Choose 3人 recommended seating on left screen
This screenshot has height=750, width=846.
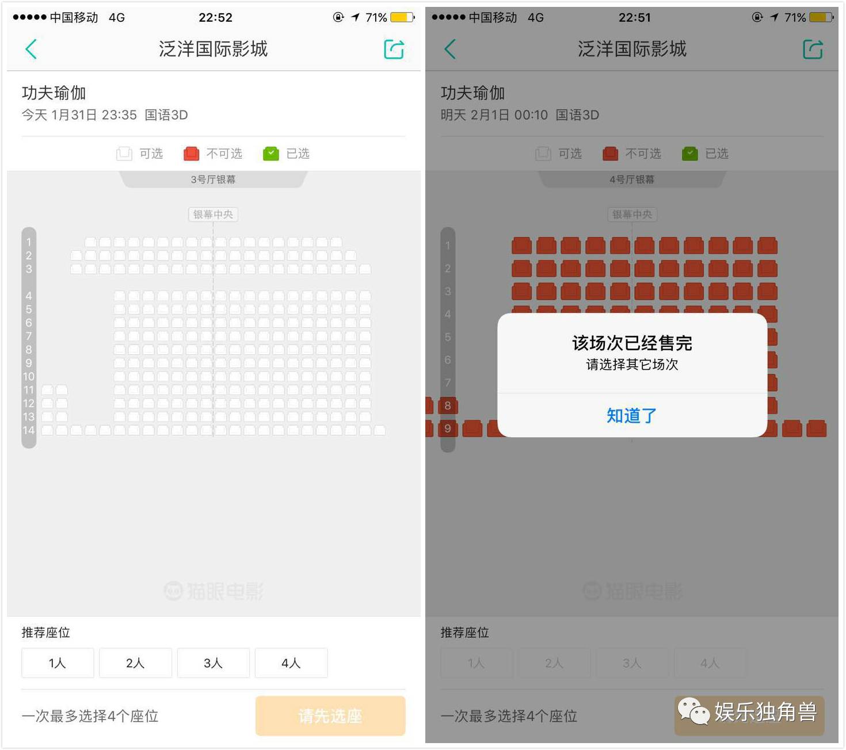(214, 663)
